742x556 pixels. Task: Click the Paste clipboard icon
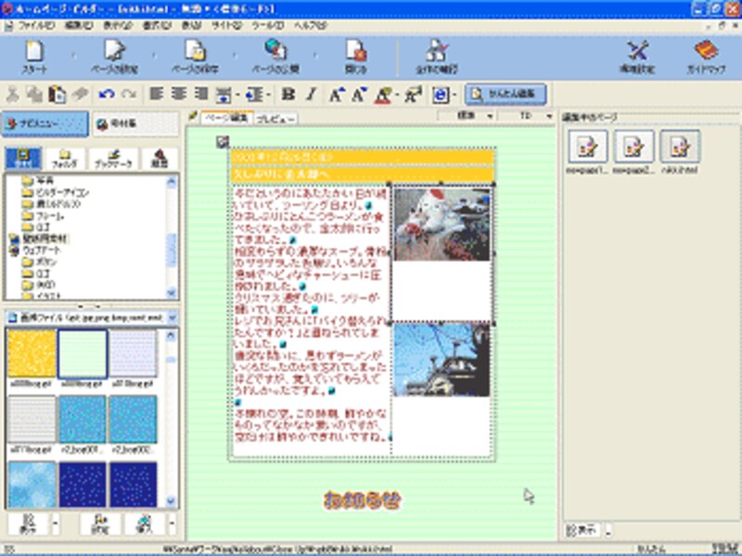pos(57,95)
